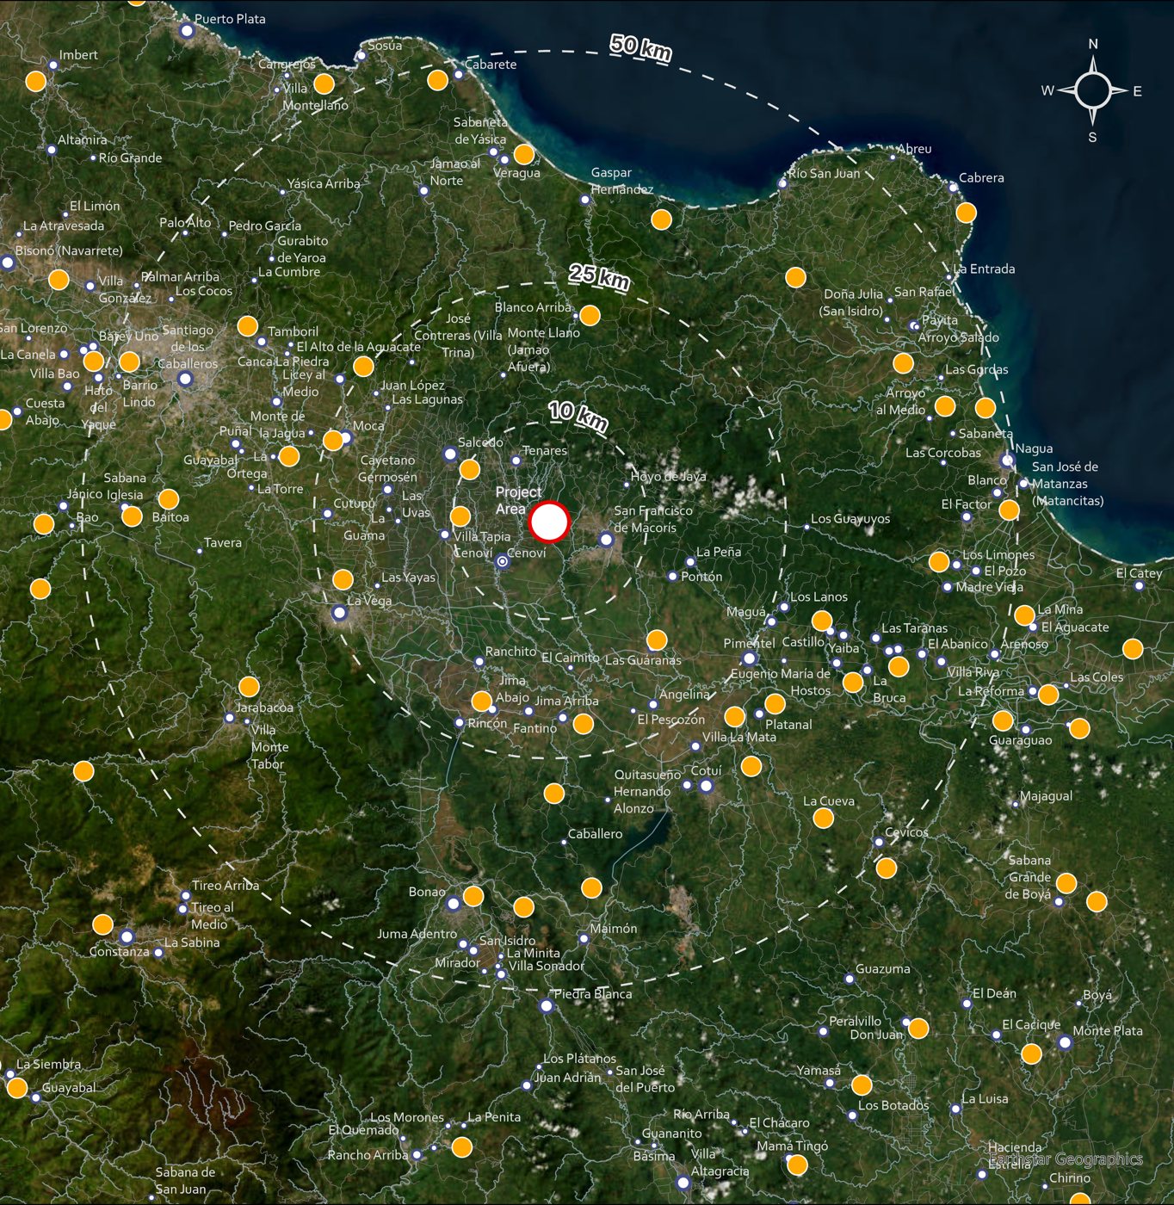Screen dimensions: 1174x1205
Task: Select the Moca city marker
Action: [x=346, y=437]
